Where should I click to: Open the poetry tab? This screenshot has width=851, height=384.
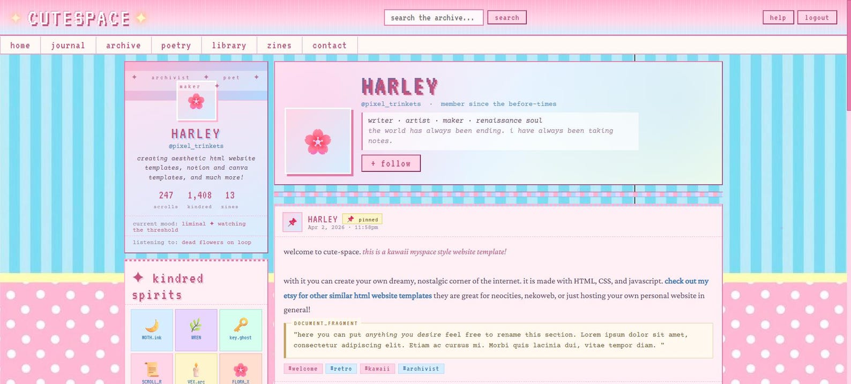click(x=176, y=46)
